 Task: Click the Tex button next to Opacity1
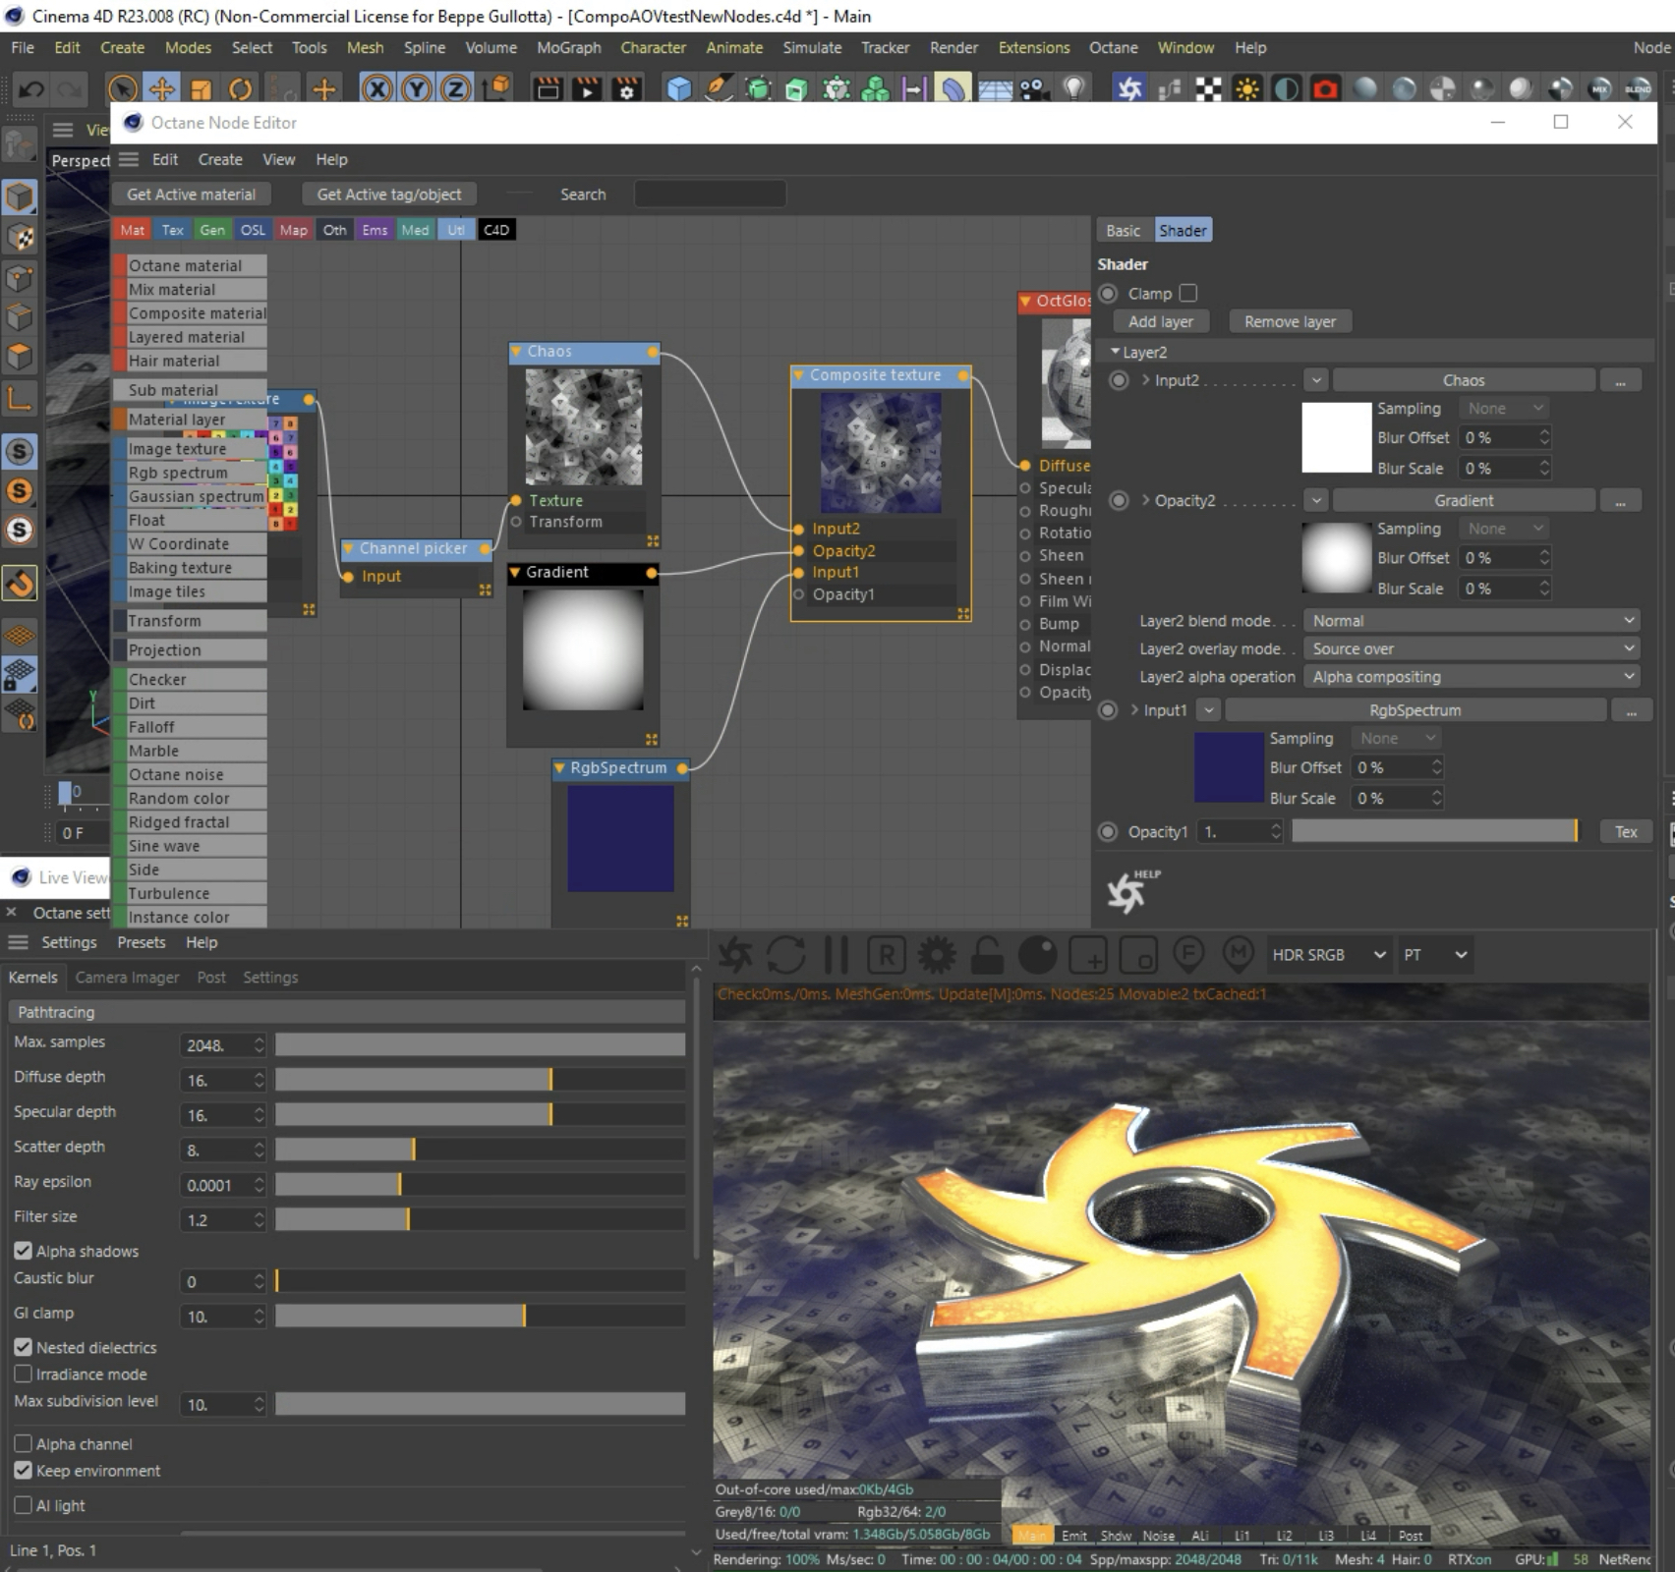tap(1626, 831)
